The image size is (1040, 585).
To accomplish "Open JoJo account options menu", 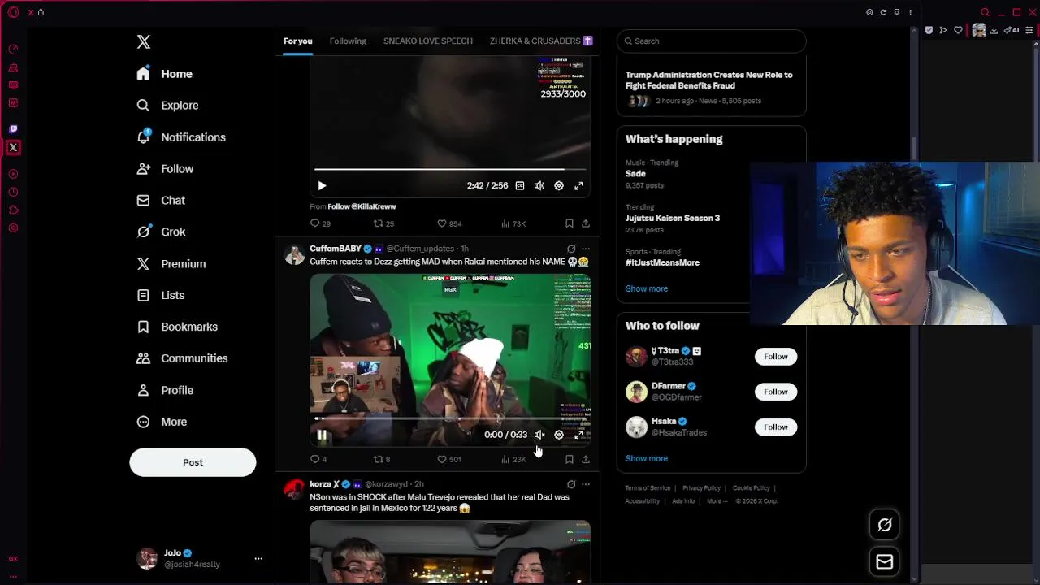I will 258,558.
